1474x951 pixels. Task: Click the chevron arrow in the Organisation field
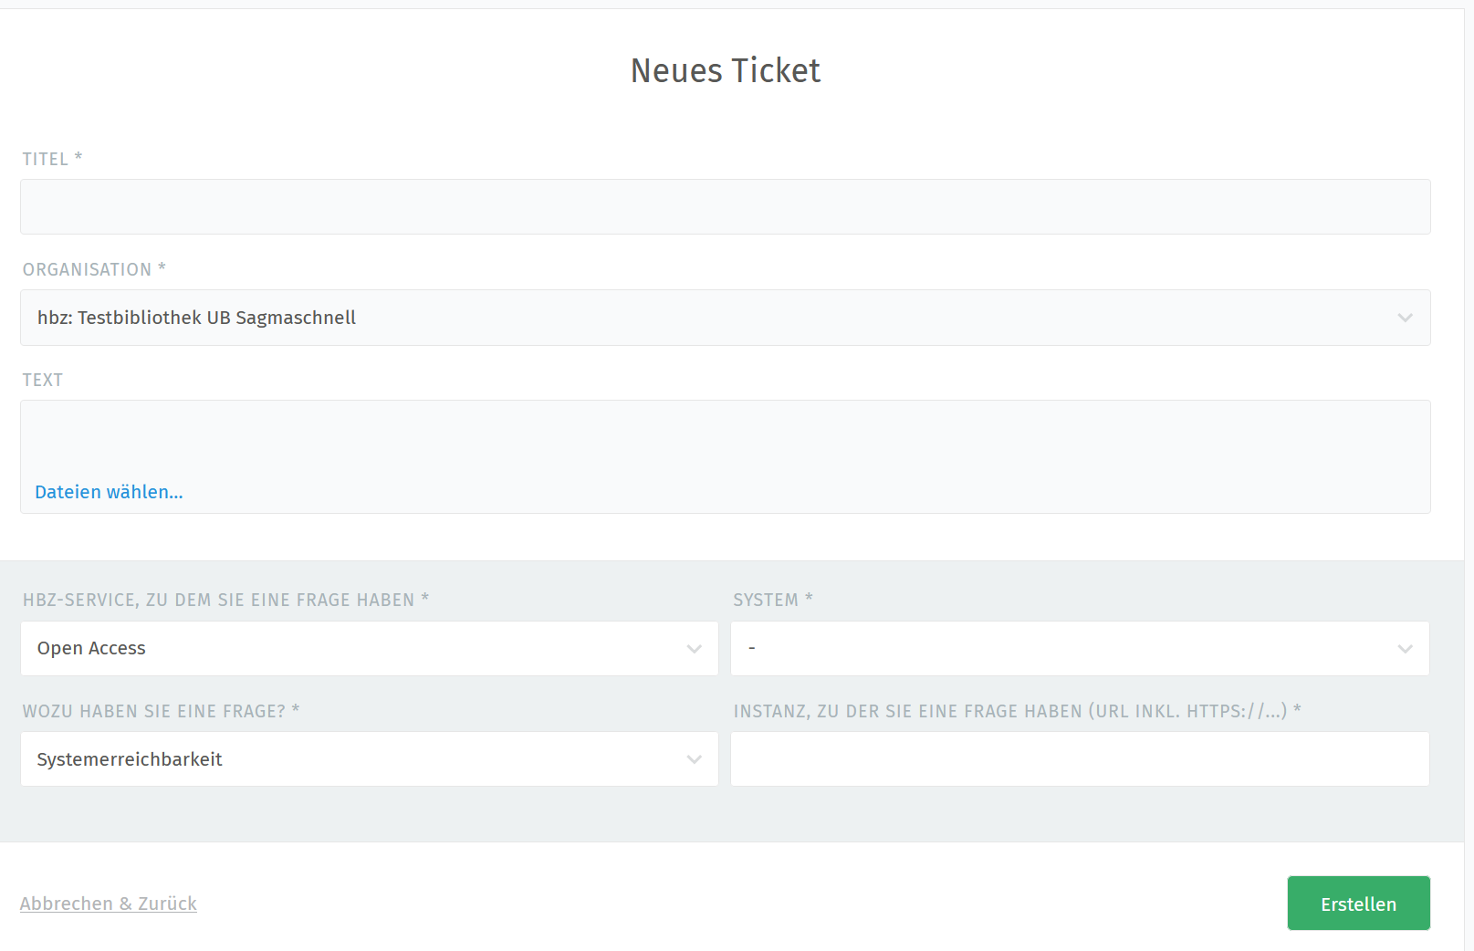1405,318
